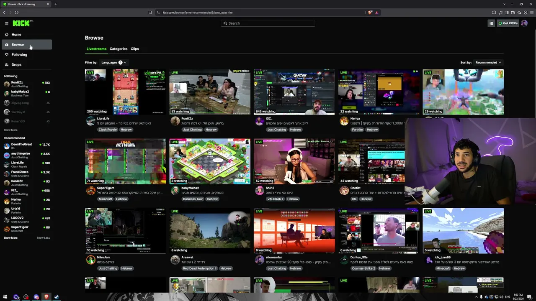Screen dimensions: 536x301
Task: Click the VALORANT category tag under Shiri3
Action: coord(276,199)
